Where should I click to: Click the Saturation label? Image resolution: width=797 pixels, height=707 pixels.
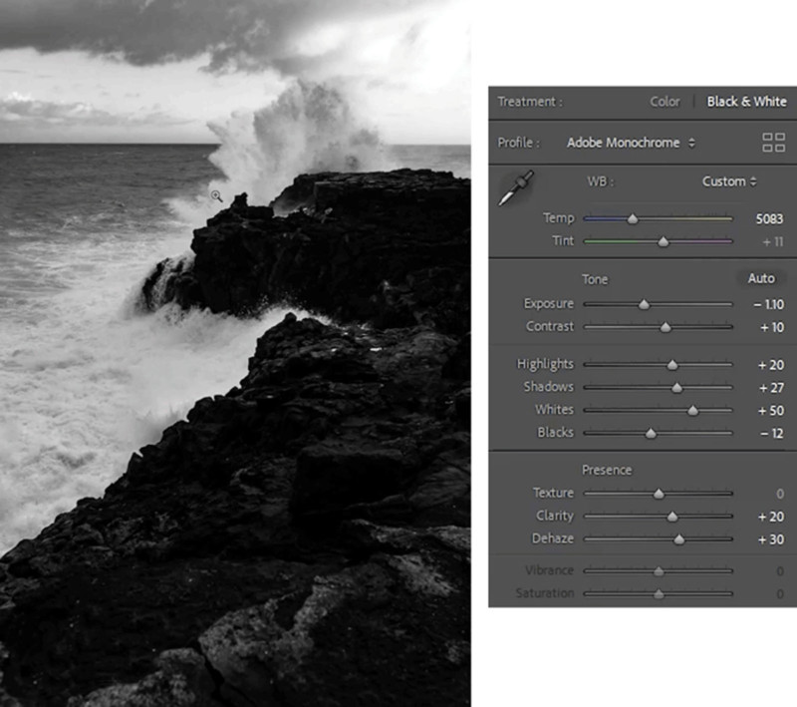click(544, 593)
